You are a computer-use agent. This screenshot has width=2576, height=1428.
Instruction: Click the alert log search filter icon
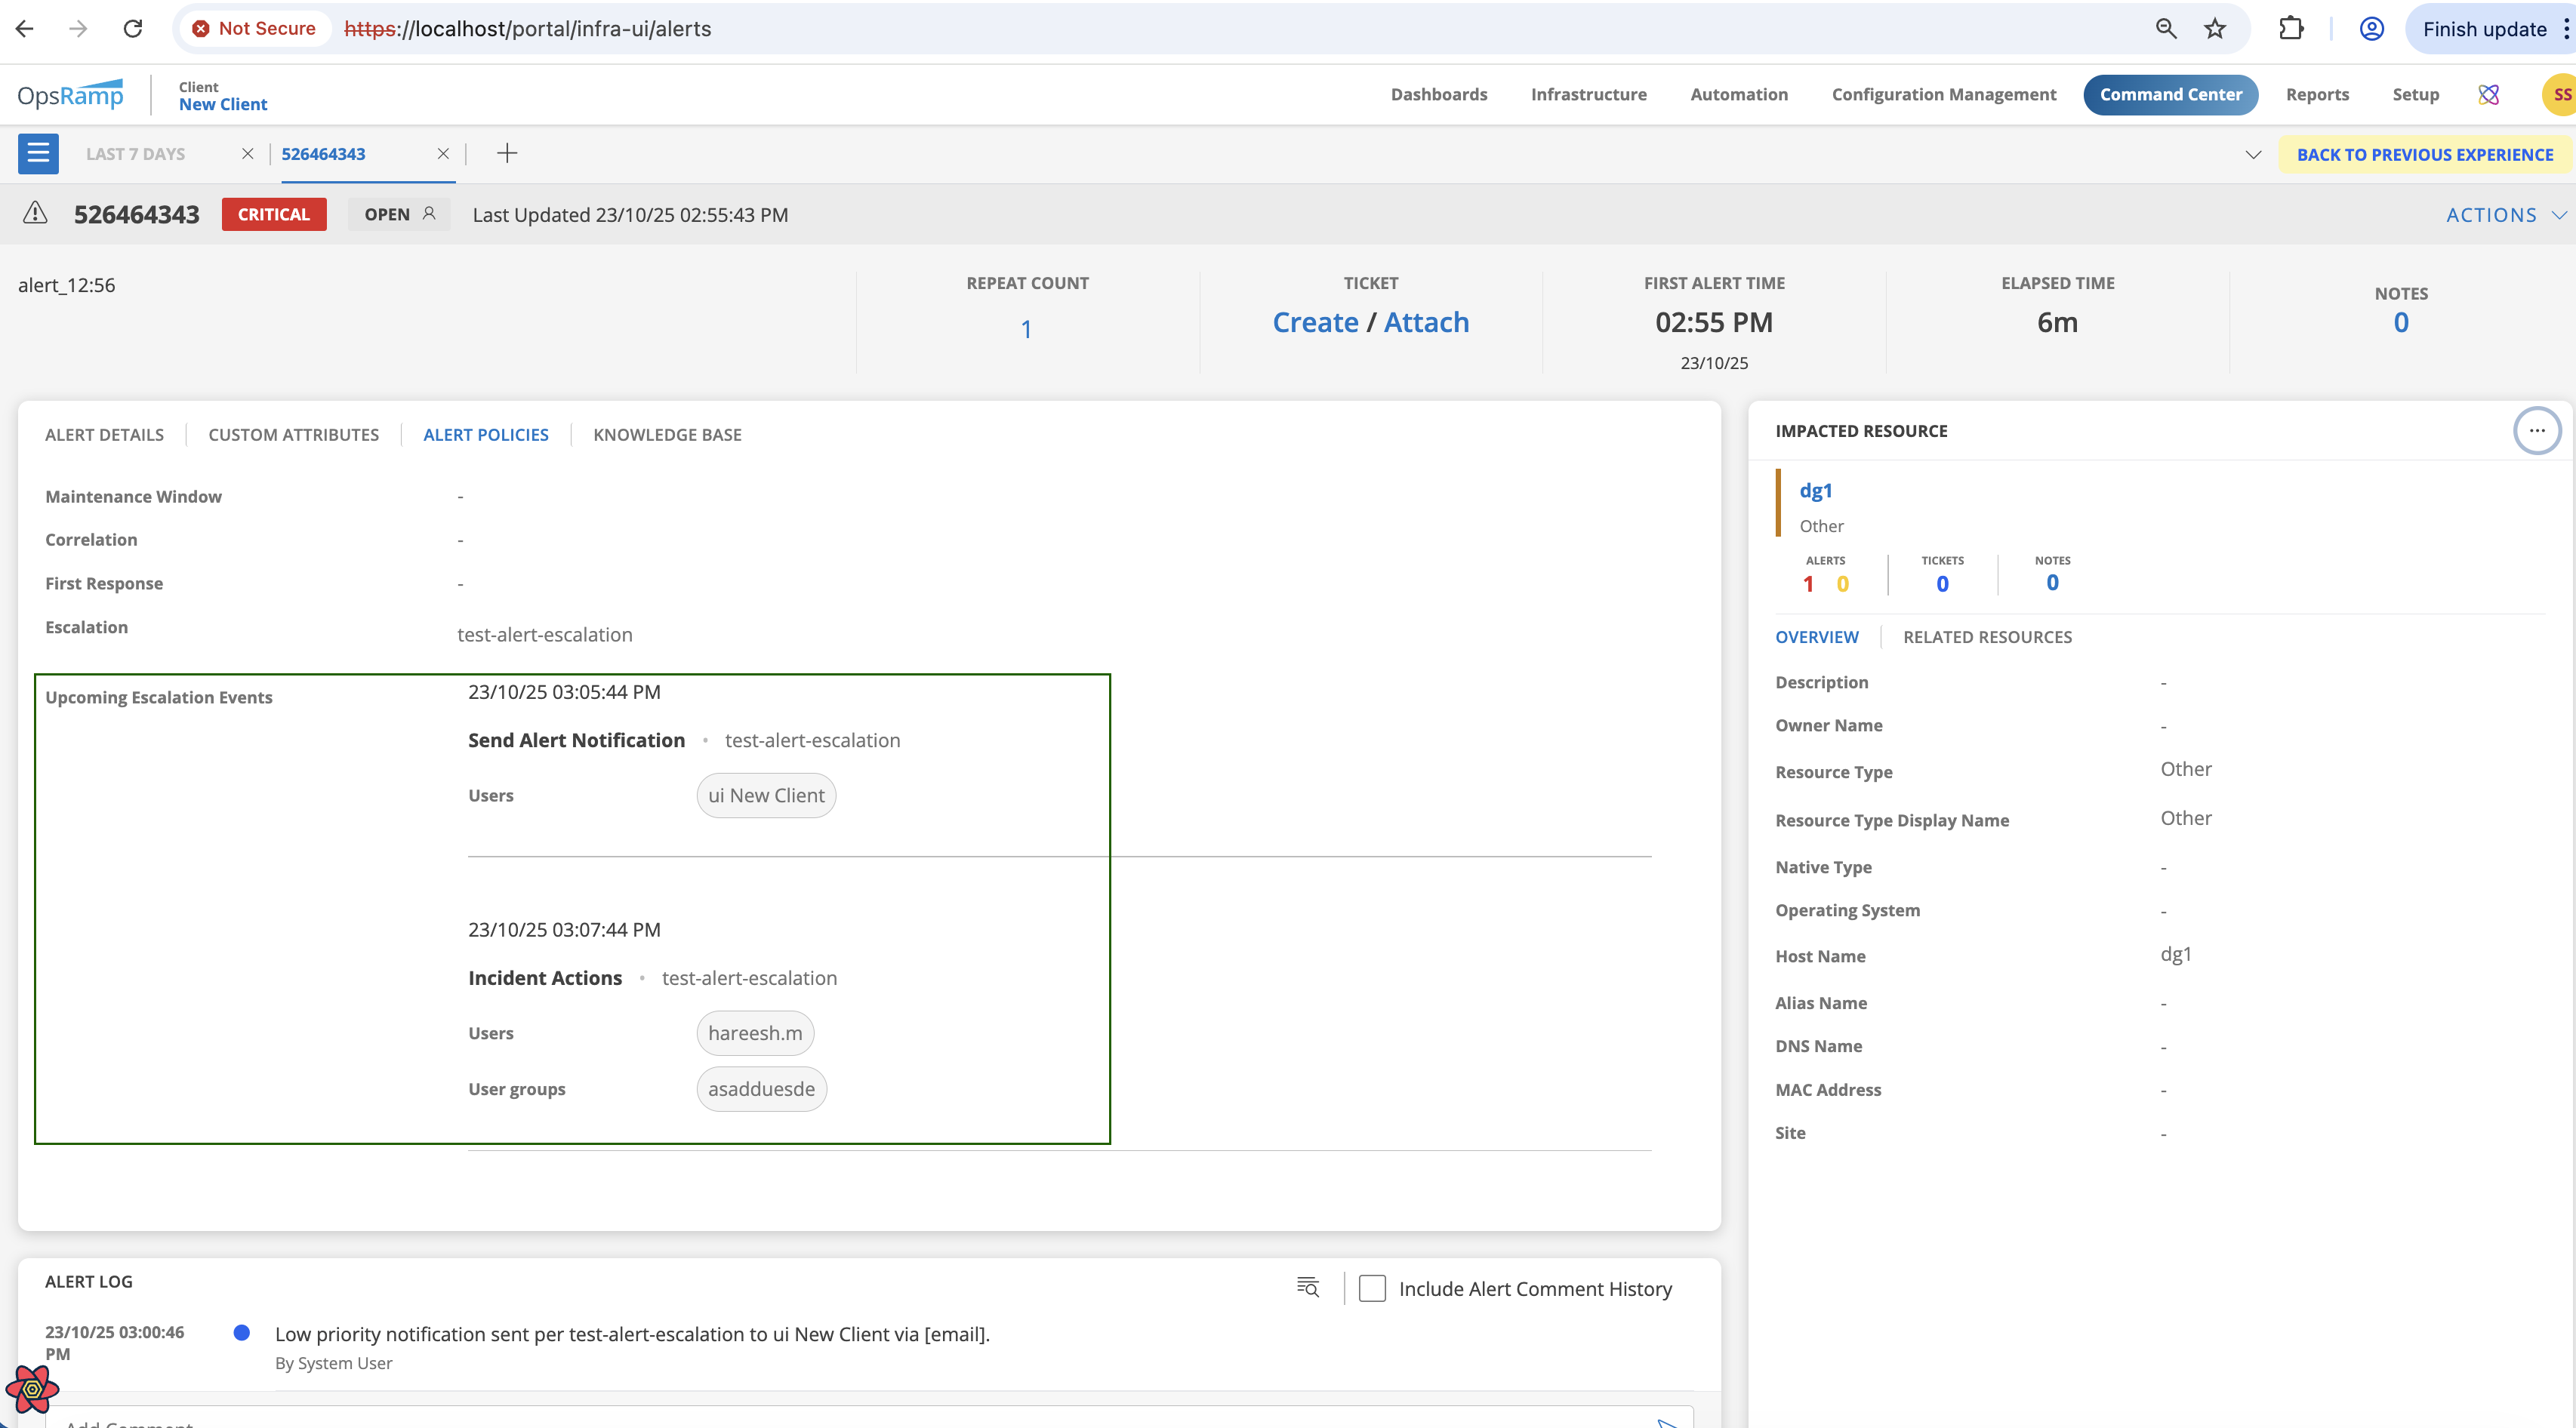[1307, 1288]
